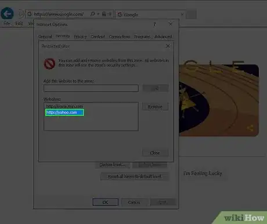Image resolution: width=267 pixels, height=224 pixels.
Task: Open the Edit menu
Action: [19, 23]
